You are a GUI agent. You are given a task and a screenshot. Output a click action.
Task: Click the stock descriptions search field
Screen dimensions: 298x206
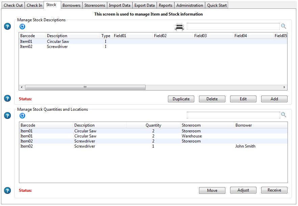pos(233,26)
